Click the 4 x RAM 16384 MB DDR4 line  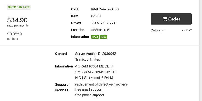point(95,66)
